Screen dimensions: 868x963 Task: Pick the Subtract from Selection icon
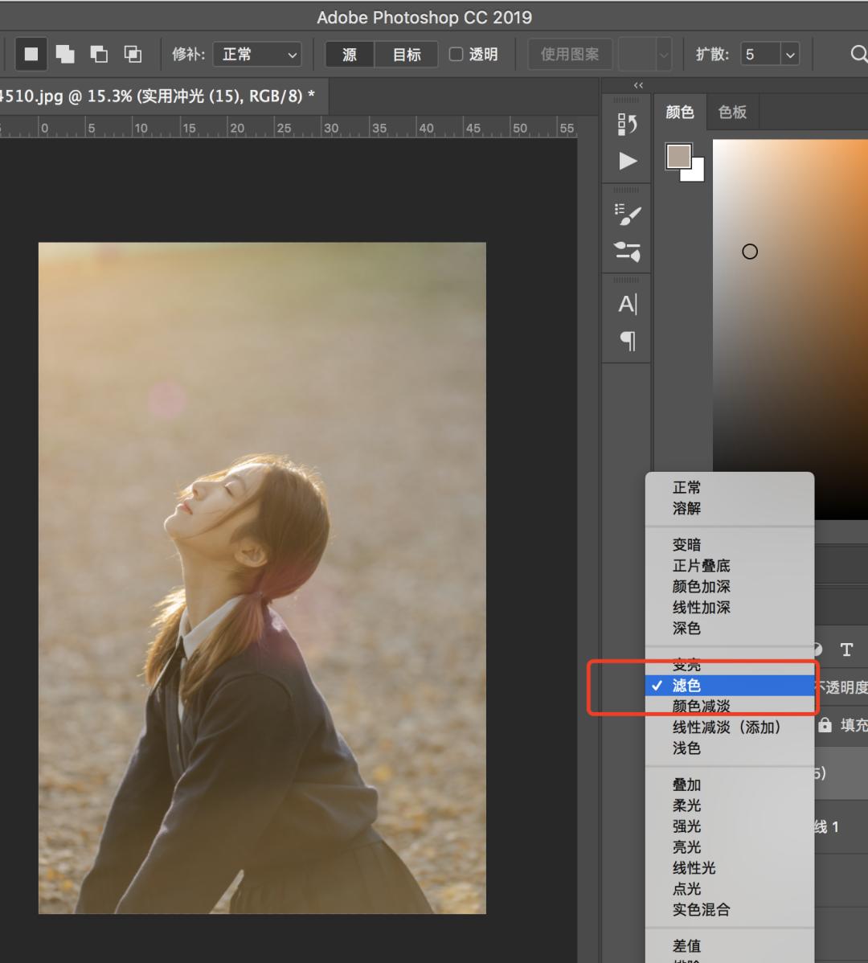pyautogui.click(x=99, y=54)
